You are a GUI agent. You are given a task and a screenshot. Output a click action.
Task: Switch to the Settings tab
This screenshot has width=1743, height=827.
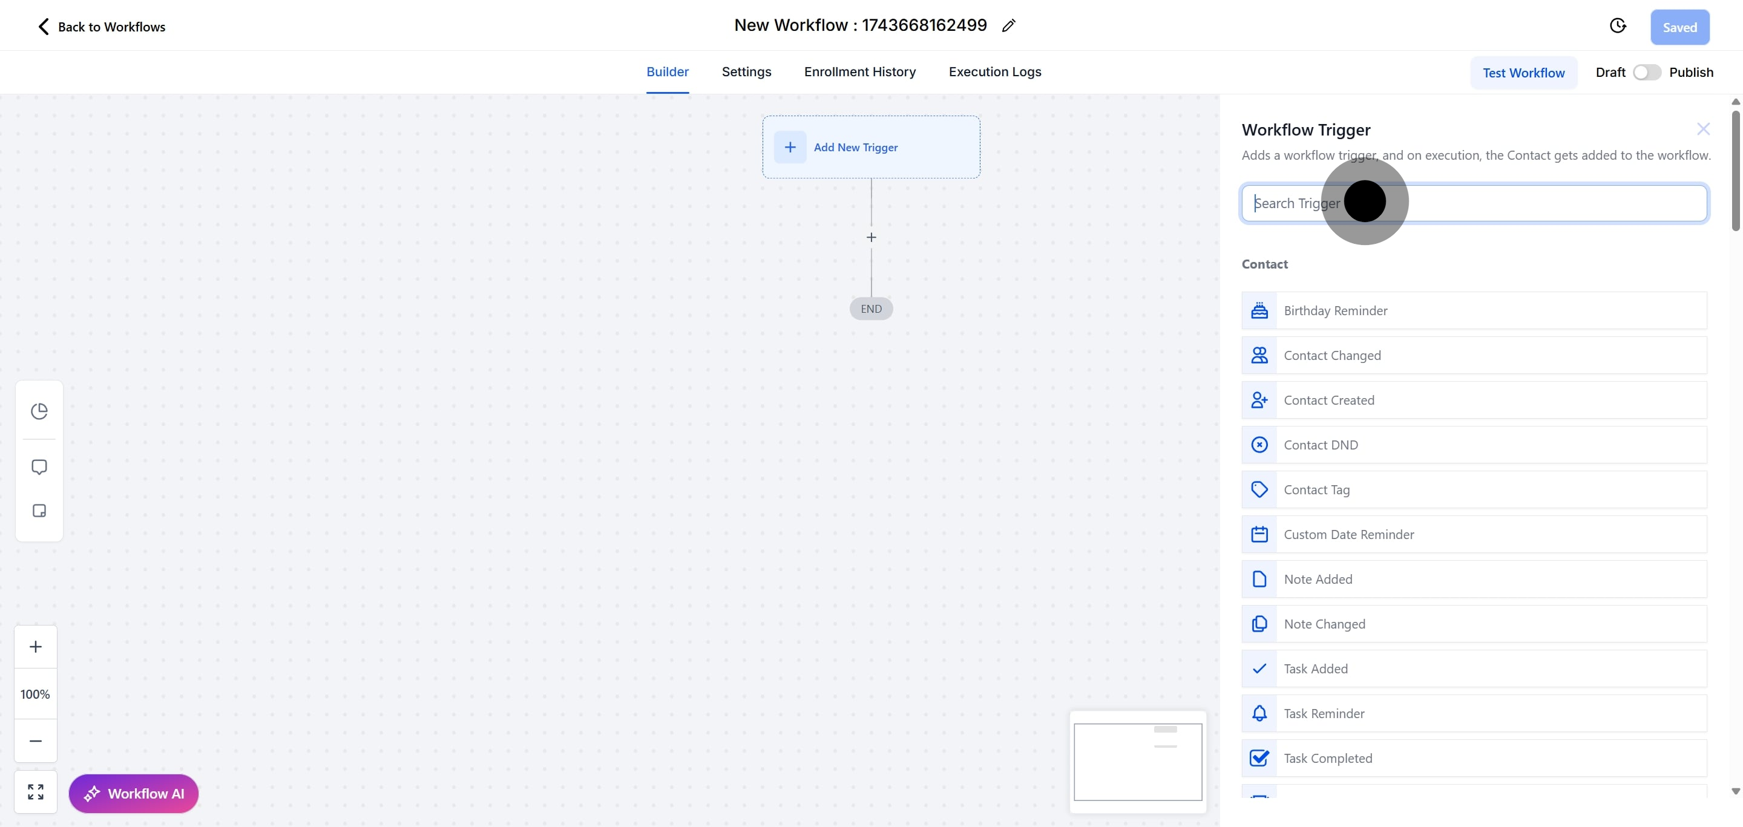(746, 71)
